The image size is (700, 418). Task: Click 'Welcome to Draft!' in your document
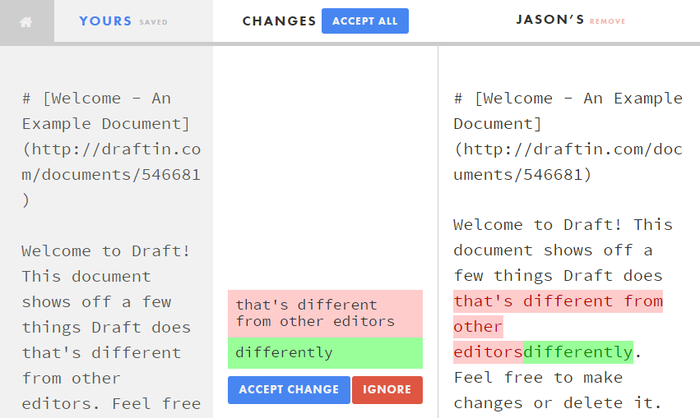pos(106,251)
